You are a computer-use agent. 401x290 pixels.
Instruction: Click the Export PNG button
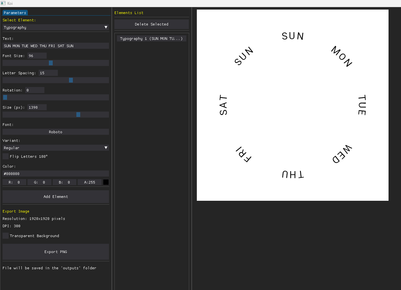(56, 252)
